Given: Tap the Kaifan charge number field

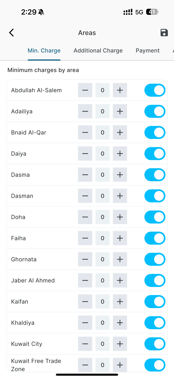Looking at the screenshot, I should (x=102, y=302).
